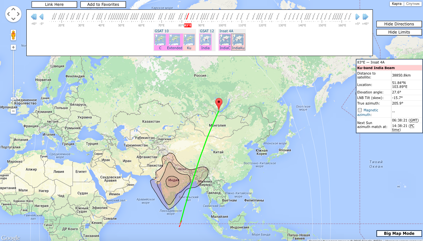This screenshot has height=241, width=423.
Task: Zoom out with the minus button
Action: pos(13,111)
